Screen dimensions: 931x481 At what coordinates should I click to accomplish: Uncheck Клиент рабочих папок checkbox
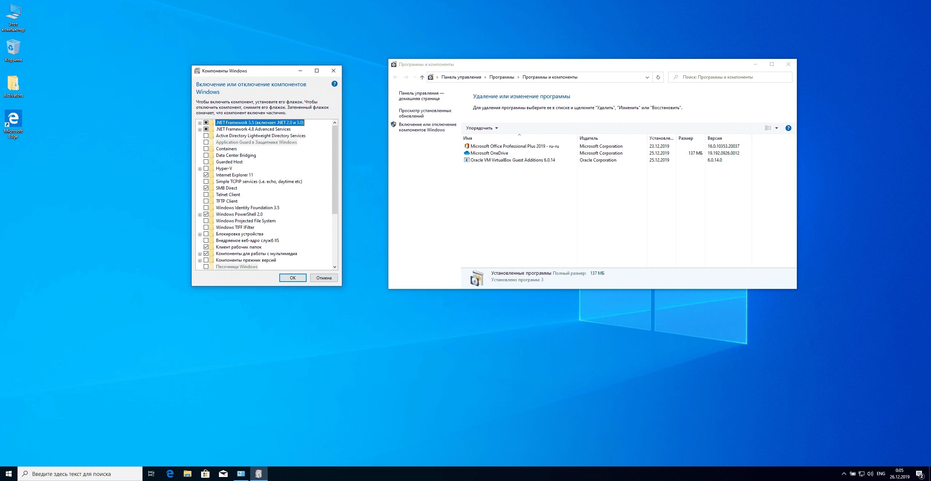pos(206,247)
